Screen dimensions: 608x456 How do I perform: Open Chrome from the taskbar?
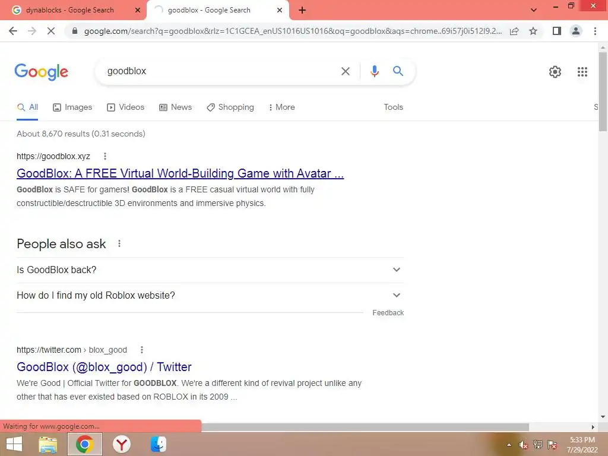[x=84, y=444]
